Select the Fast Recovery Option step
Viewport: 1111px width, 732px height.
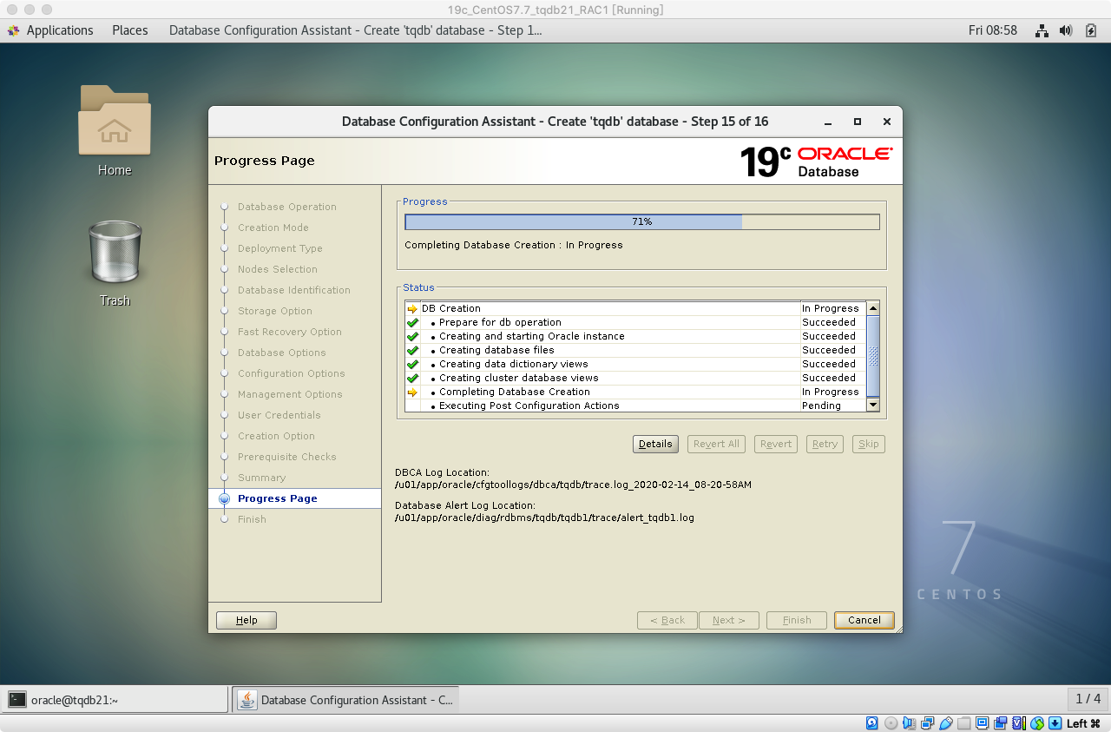coord(290,332)
